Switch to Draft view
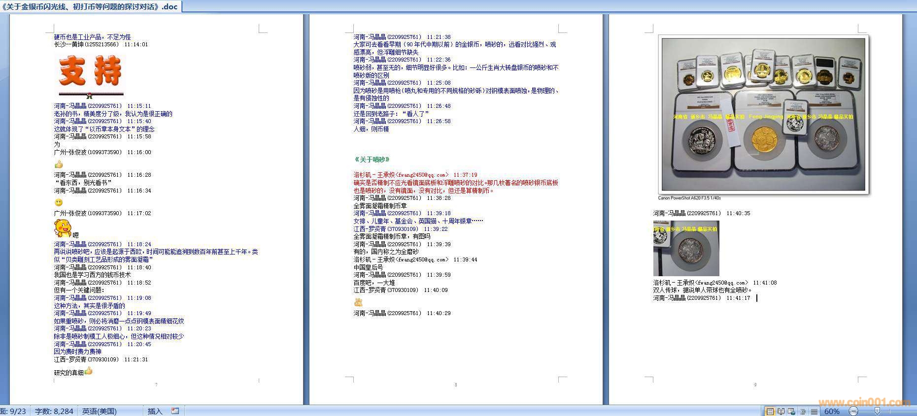The width and height of the screenshot is (917, 416). click(814, 411)
